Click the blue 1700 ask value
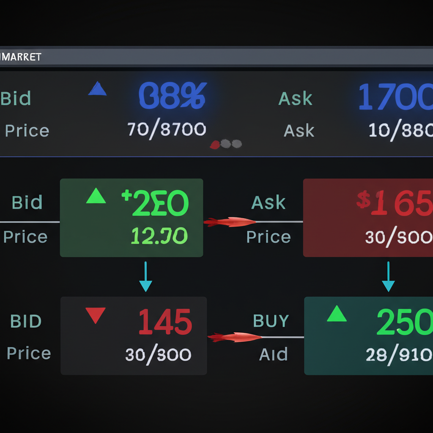Viewport: 433px width, 433px height. 395,97
